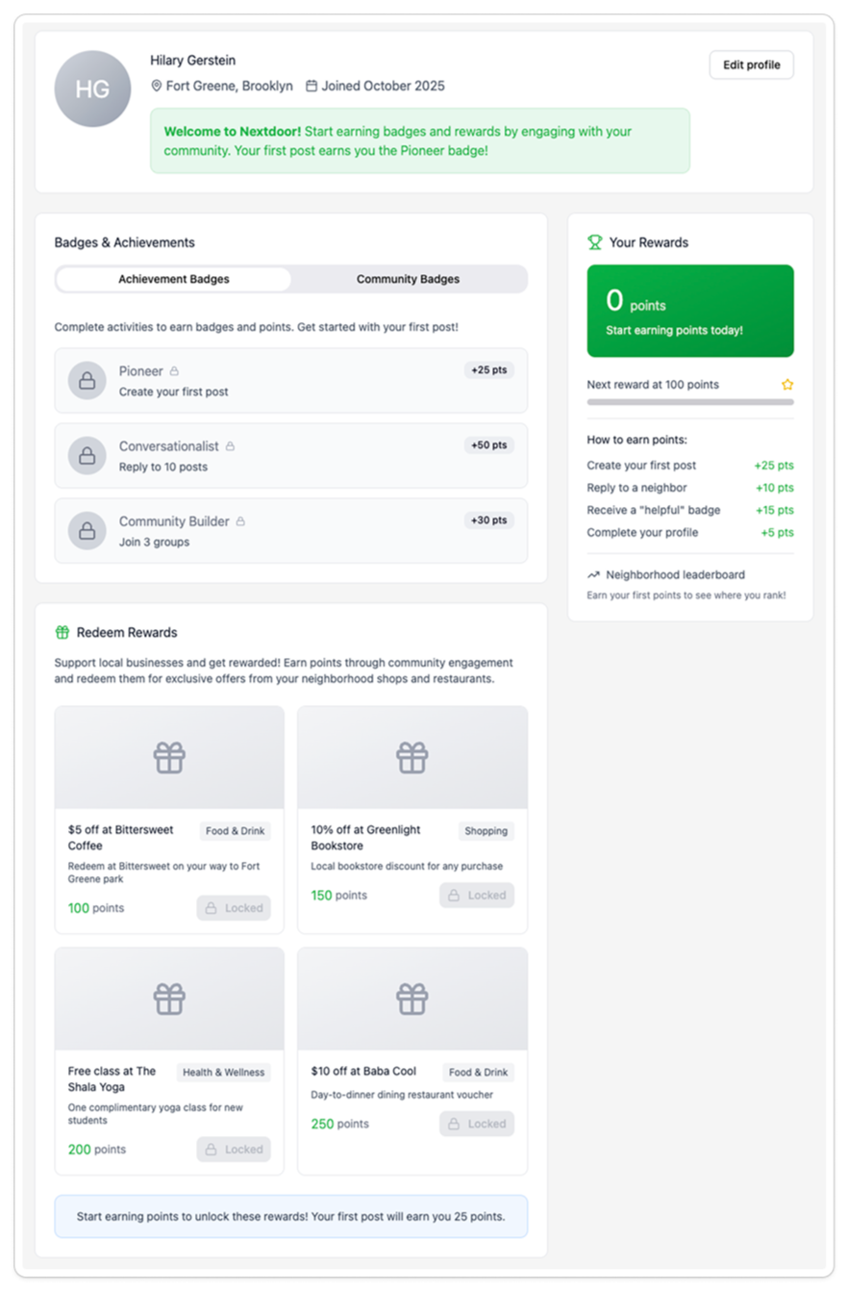
Task: Click the 'Free class at The Shala Yoga' title
Action: (112, 1079)
